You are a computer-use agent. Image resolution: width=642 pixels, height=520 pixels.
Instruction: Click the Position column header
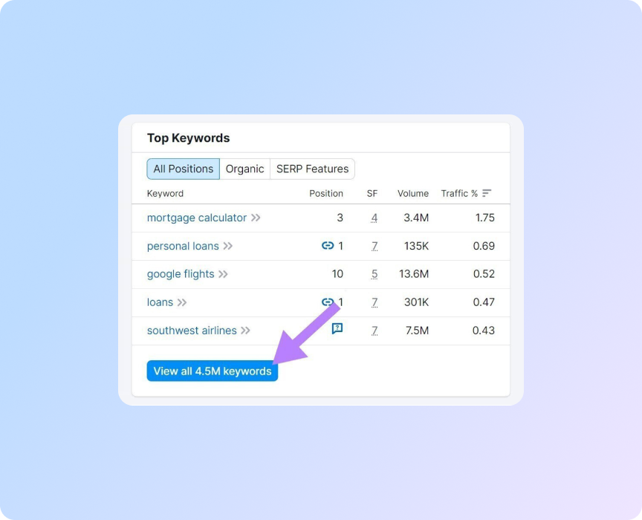pyautogui.click(x=327, y=193)
